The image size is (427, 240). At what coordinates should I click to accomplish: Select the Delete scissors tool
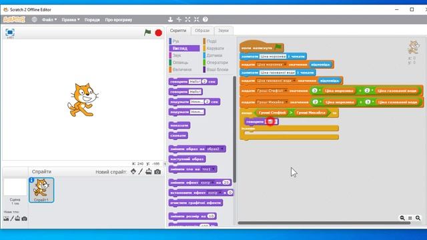(x=179, y=19)
